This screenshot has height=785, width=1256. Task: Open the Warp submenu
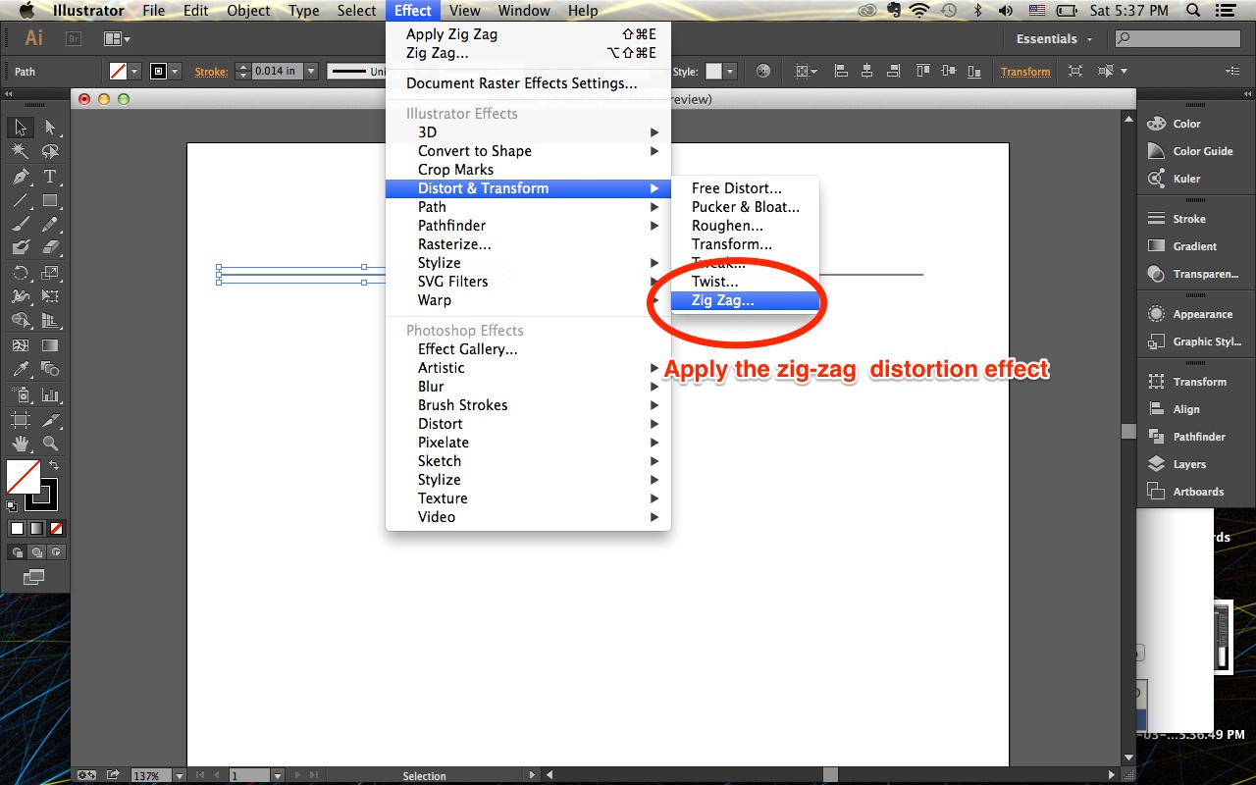528,300
